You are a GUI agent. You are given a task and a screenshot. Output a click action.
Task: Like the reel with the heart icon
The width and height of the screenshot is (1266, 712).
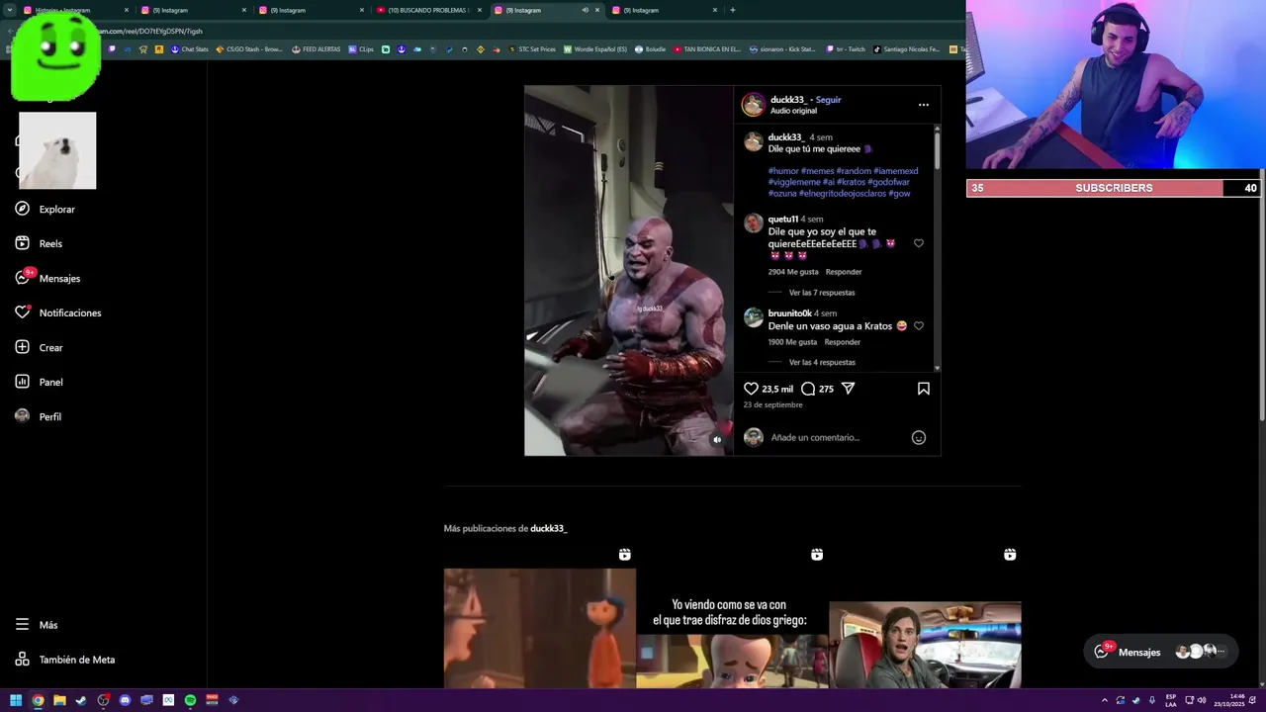tap(751, 389)
